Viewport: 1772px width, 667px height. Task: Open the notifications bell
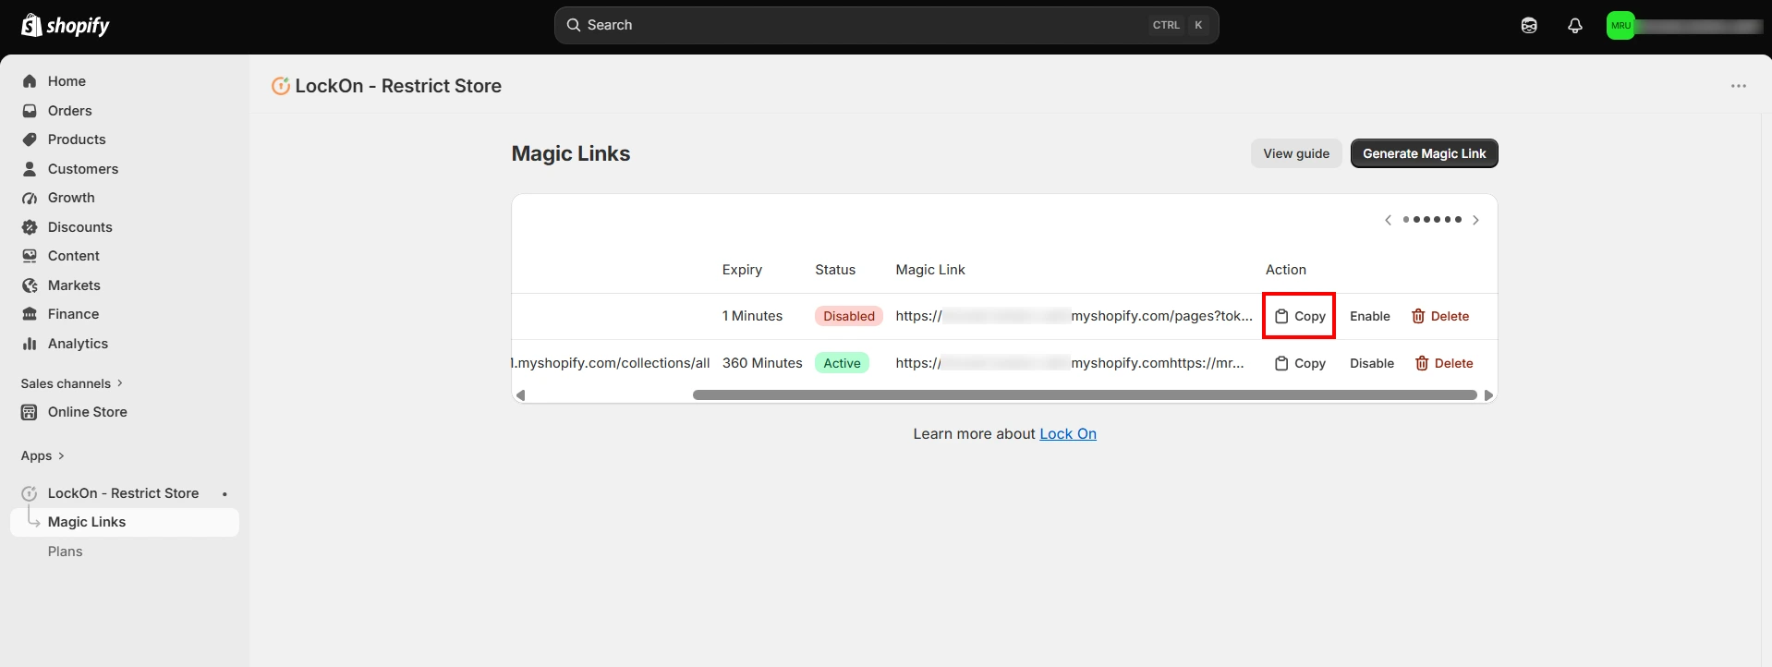point(1575,26)
